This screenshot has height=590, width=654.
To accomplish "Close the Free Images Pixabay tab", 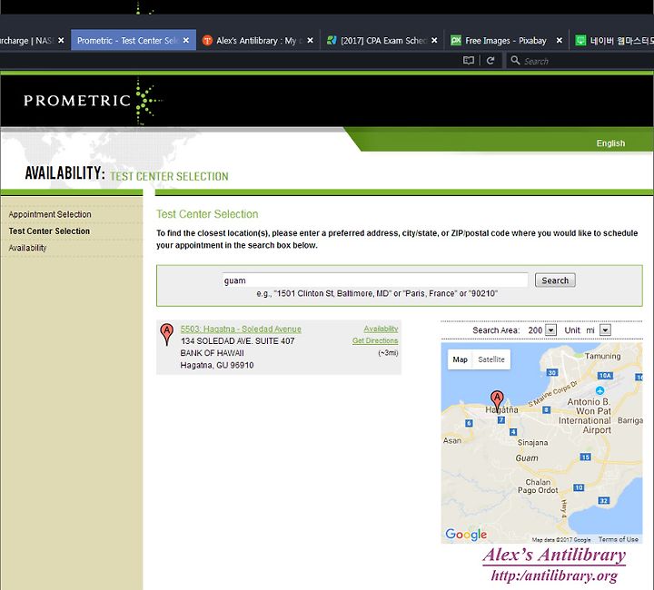I will pyautogui.click(x=559, y=41).
